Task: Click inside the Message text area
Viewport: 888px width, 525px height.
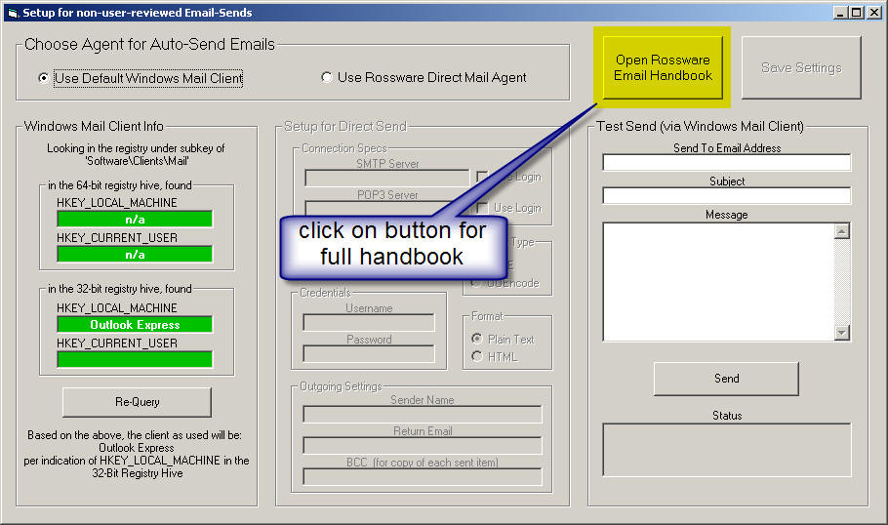Action: (x=717, y=282)
